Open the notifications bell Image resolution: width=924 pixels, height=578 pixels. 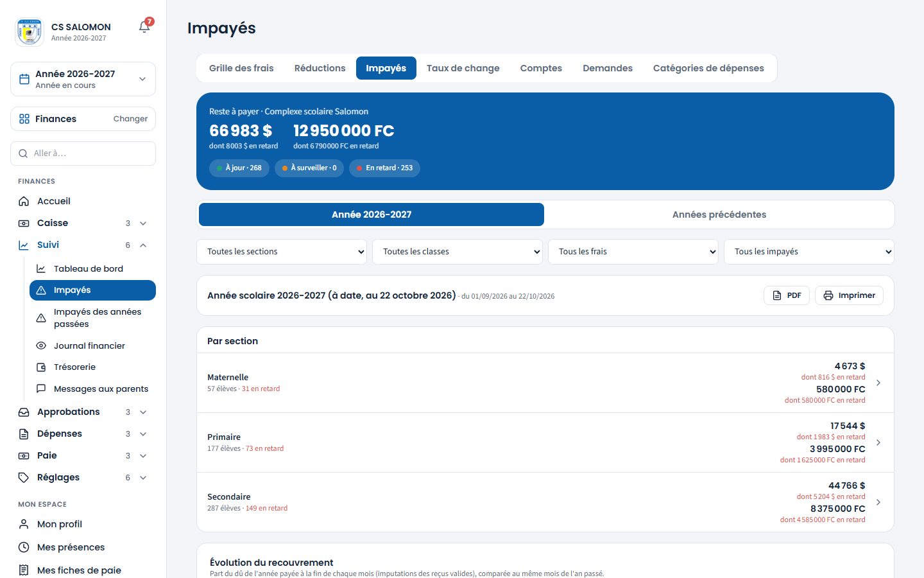point(144,27)
